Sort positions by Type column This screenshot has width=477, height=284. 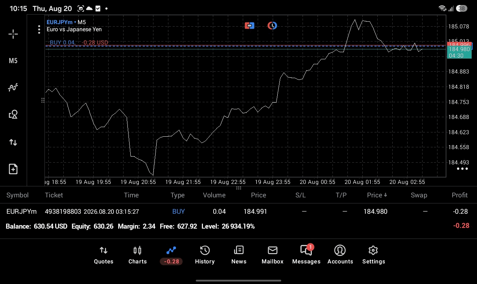point(178,195)
